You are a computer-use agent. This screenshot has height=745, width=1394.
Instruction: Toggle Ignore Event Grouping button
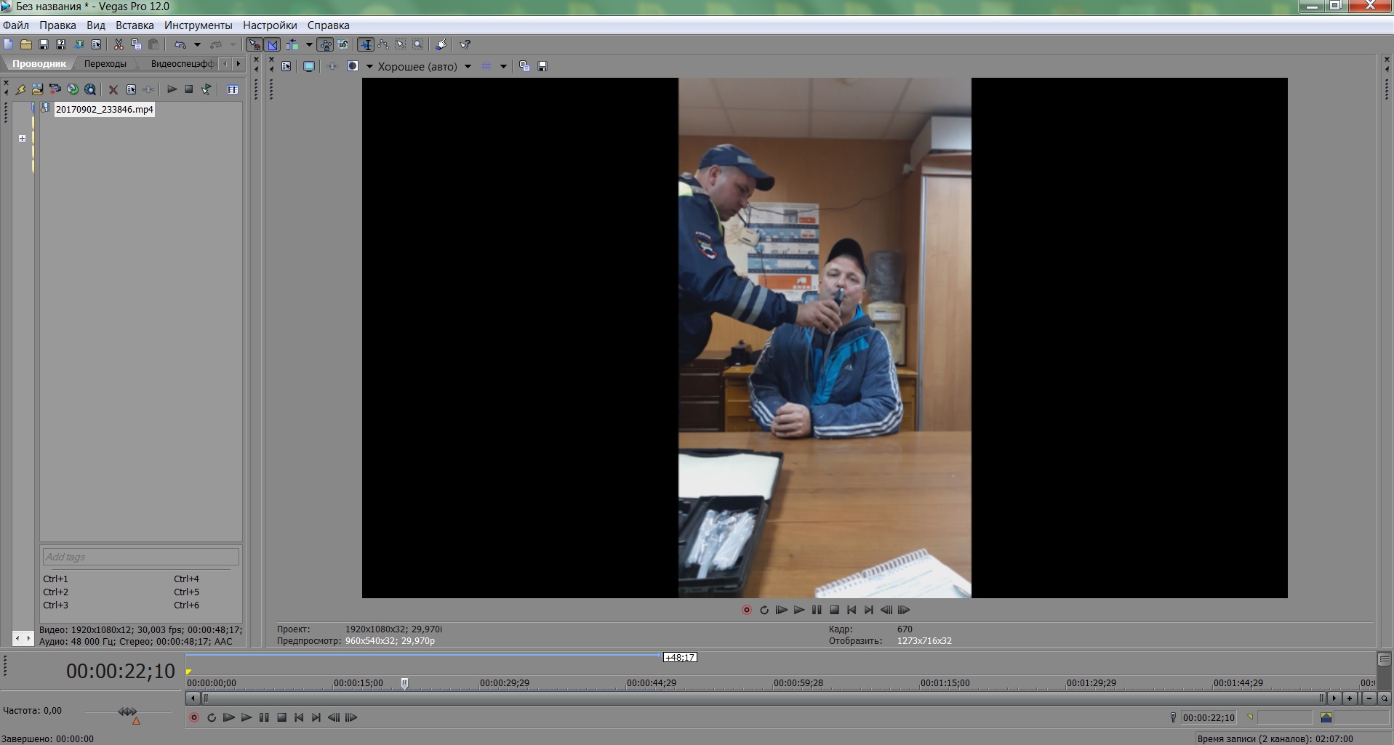pos(343,44)
